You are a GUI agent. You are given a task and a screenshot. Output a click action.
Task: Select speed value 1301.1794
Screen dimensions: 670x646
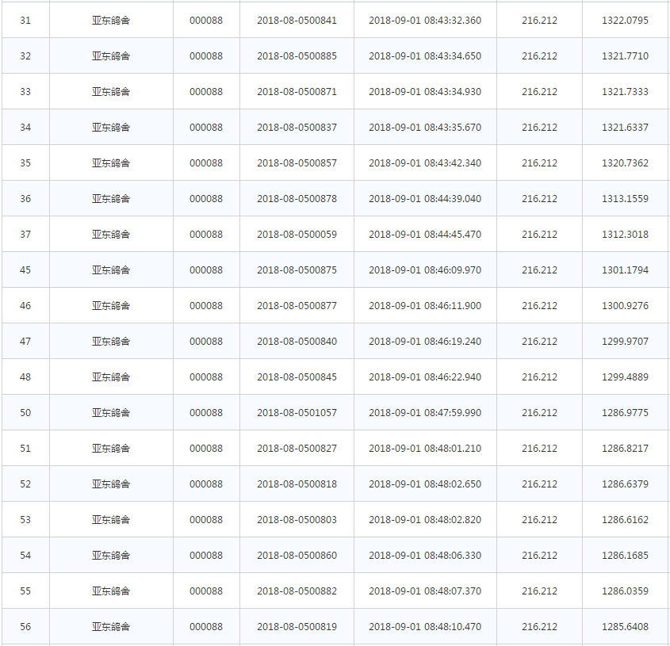[x=625, y=270]
